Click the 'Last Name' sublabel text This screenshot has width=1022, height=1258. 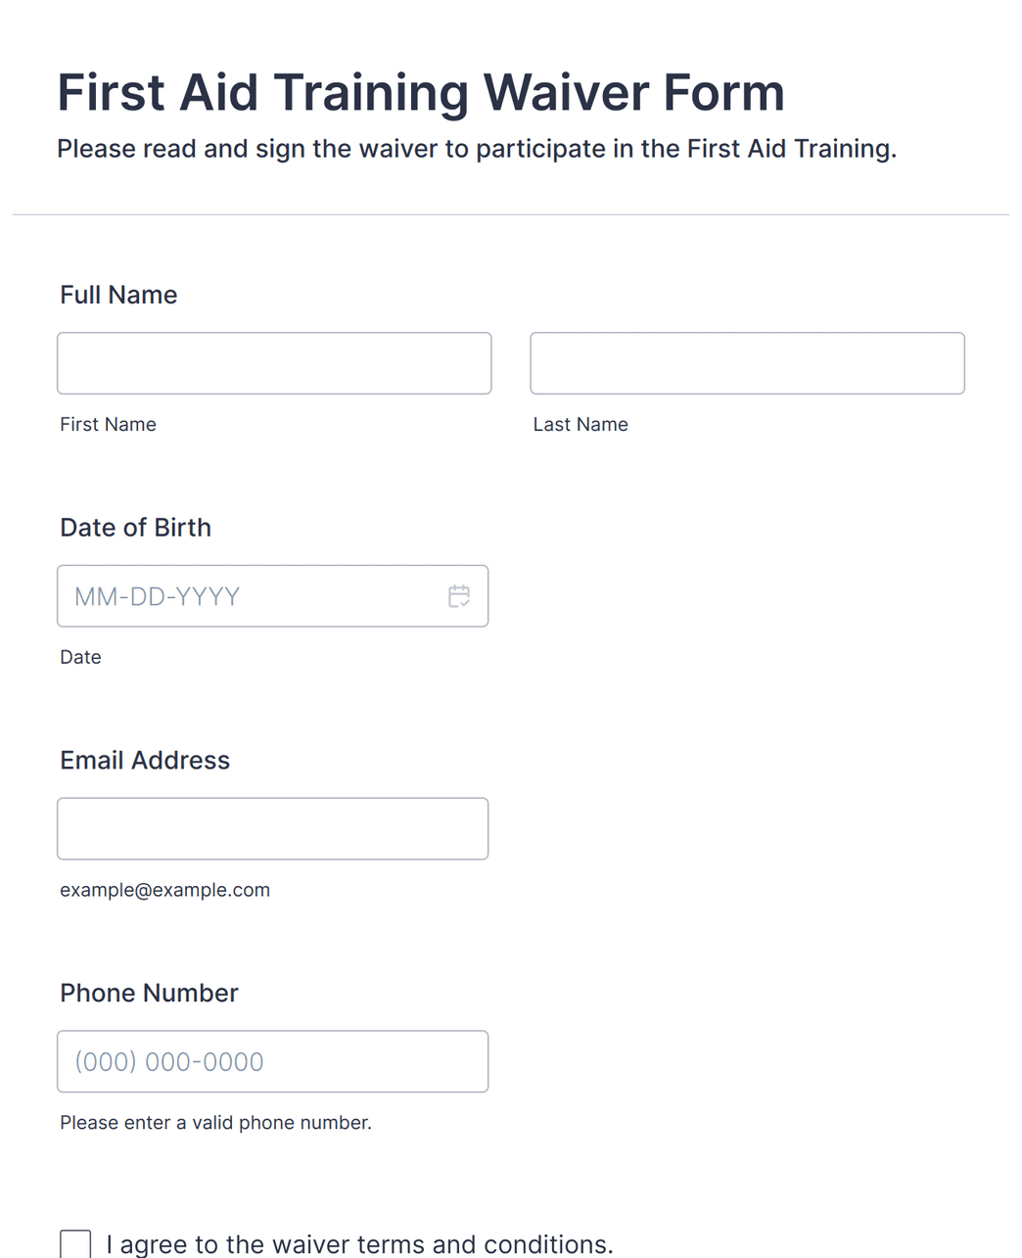[581, 424]
